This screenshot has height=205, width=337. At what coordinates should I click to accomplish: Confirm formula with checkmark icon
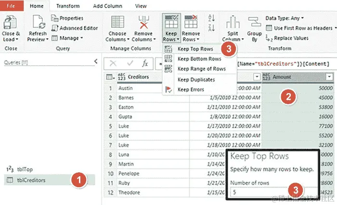coord(130,63)
